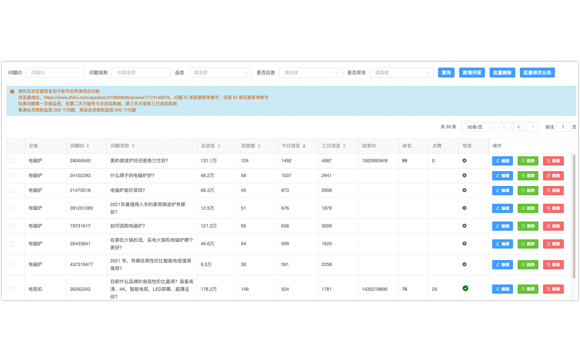
Task: Delete question 28046540
Action: 553,161
